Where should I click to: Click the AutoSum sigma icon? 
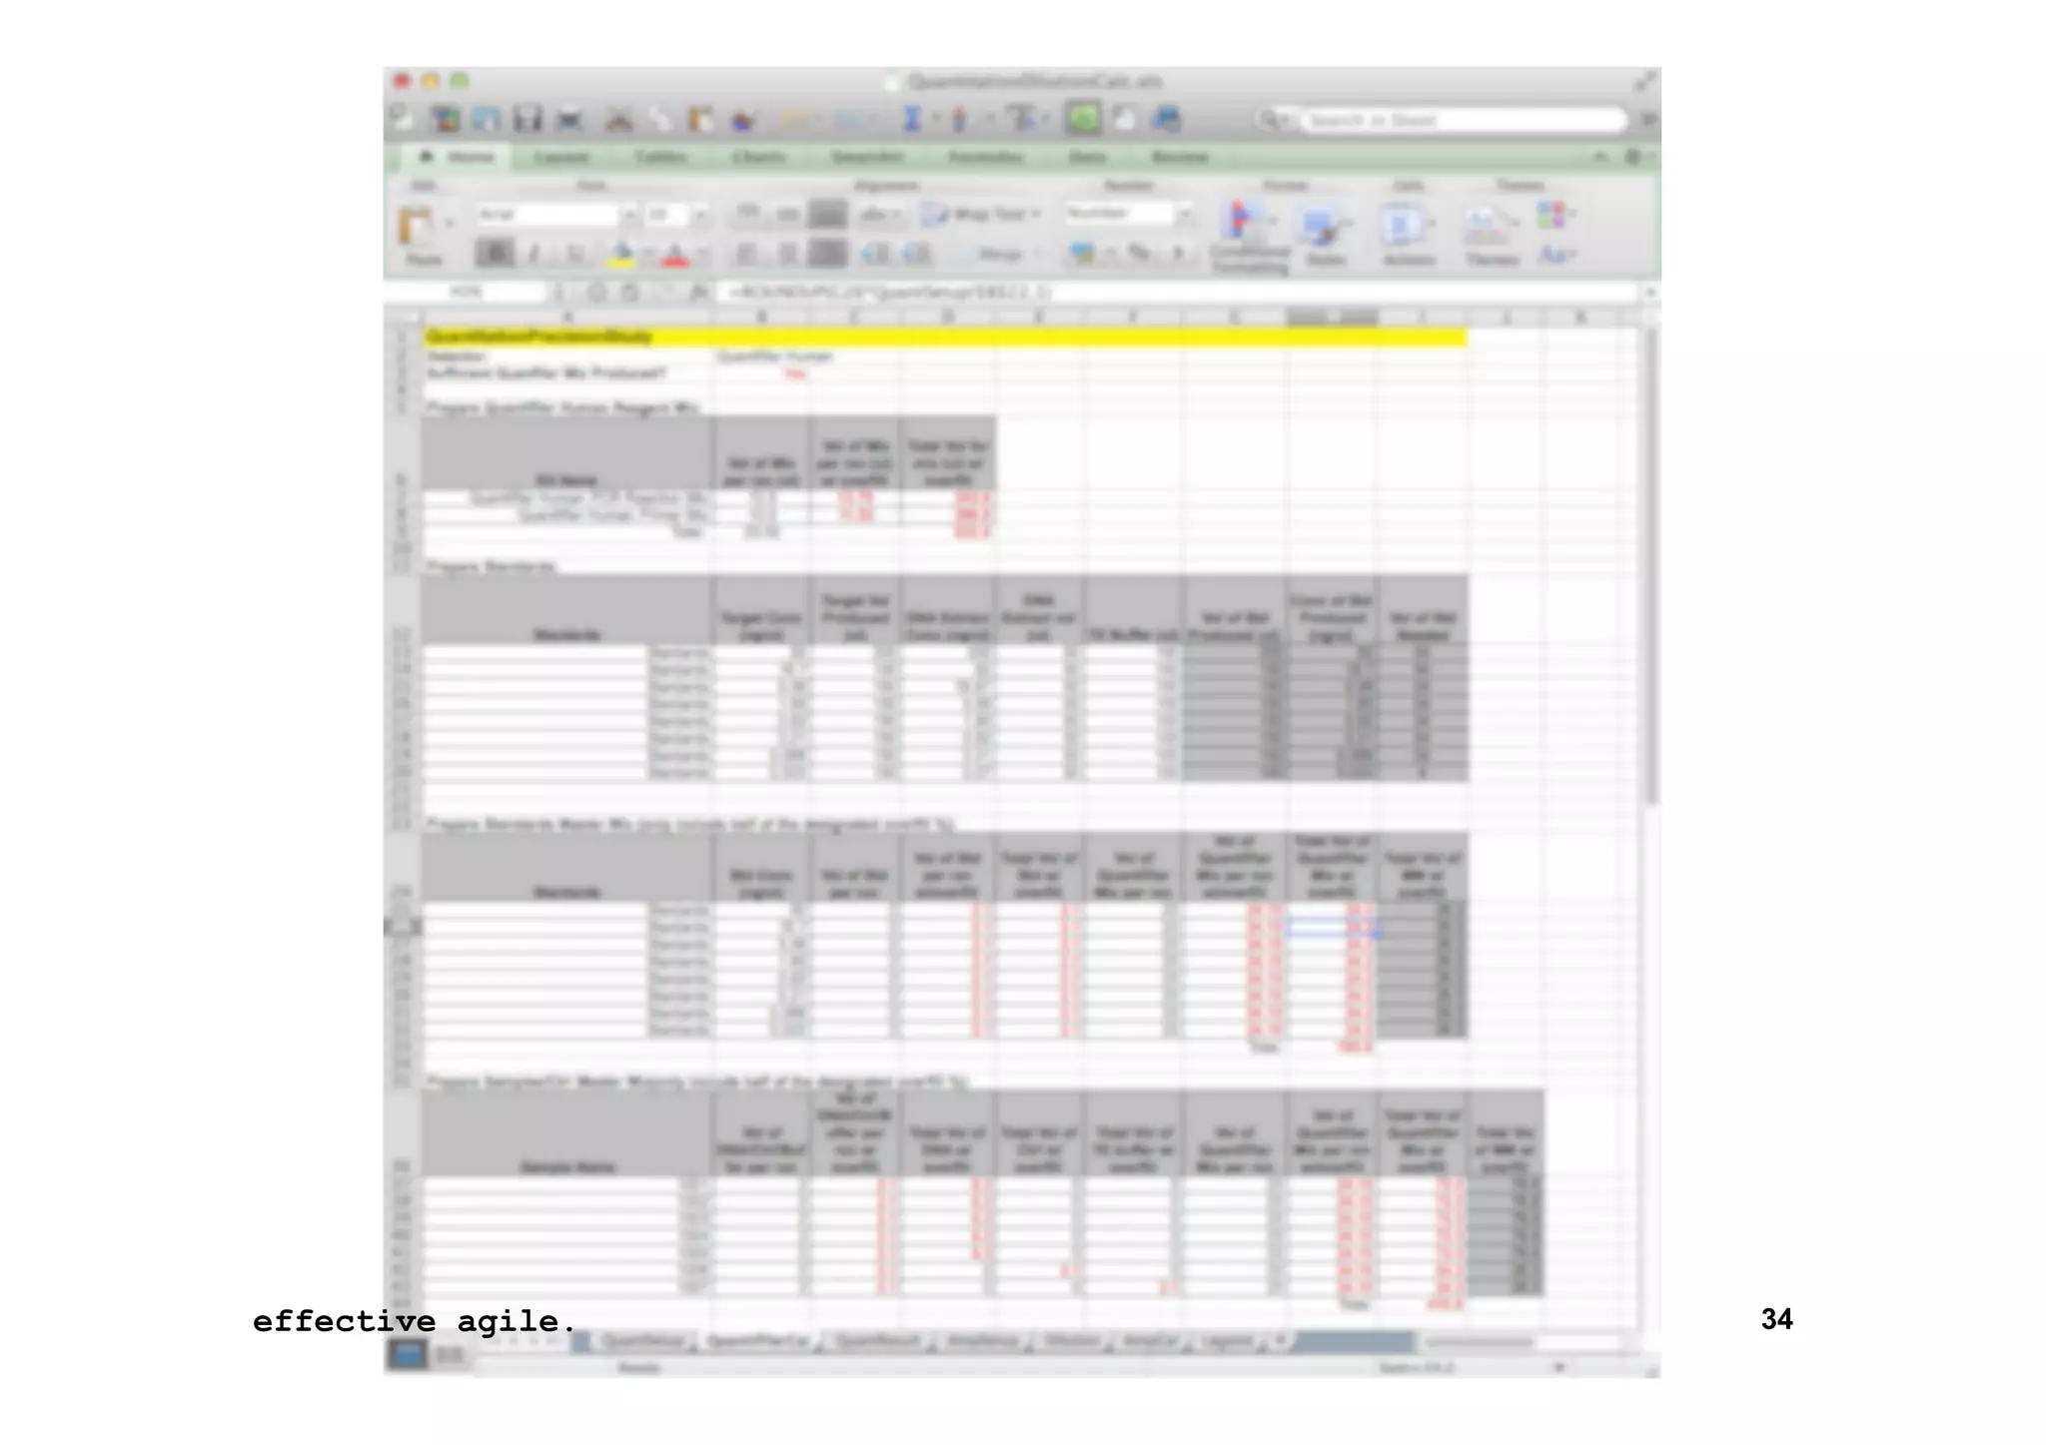pyautogui.click(x=911, y=120)
